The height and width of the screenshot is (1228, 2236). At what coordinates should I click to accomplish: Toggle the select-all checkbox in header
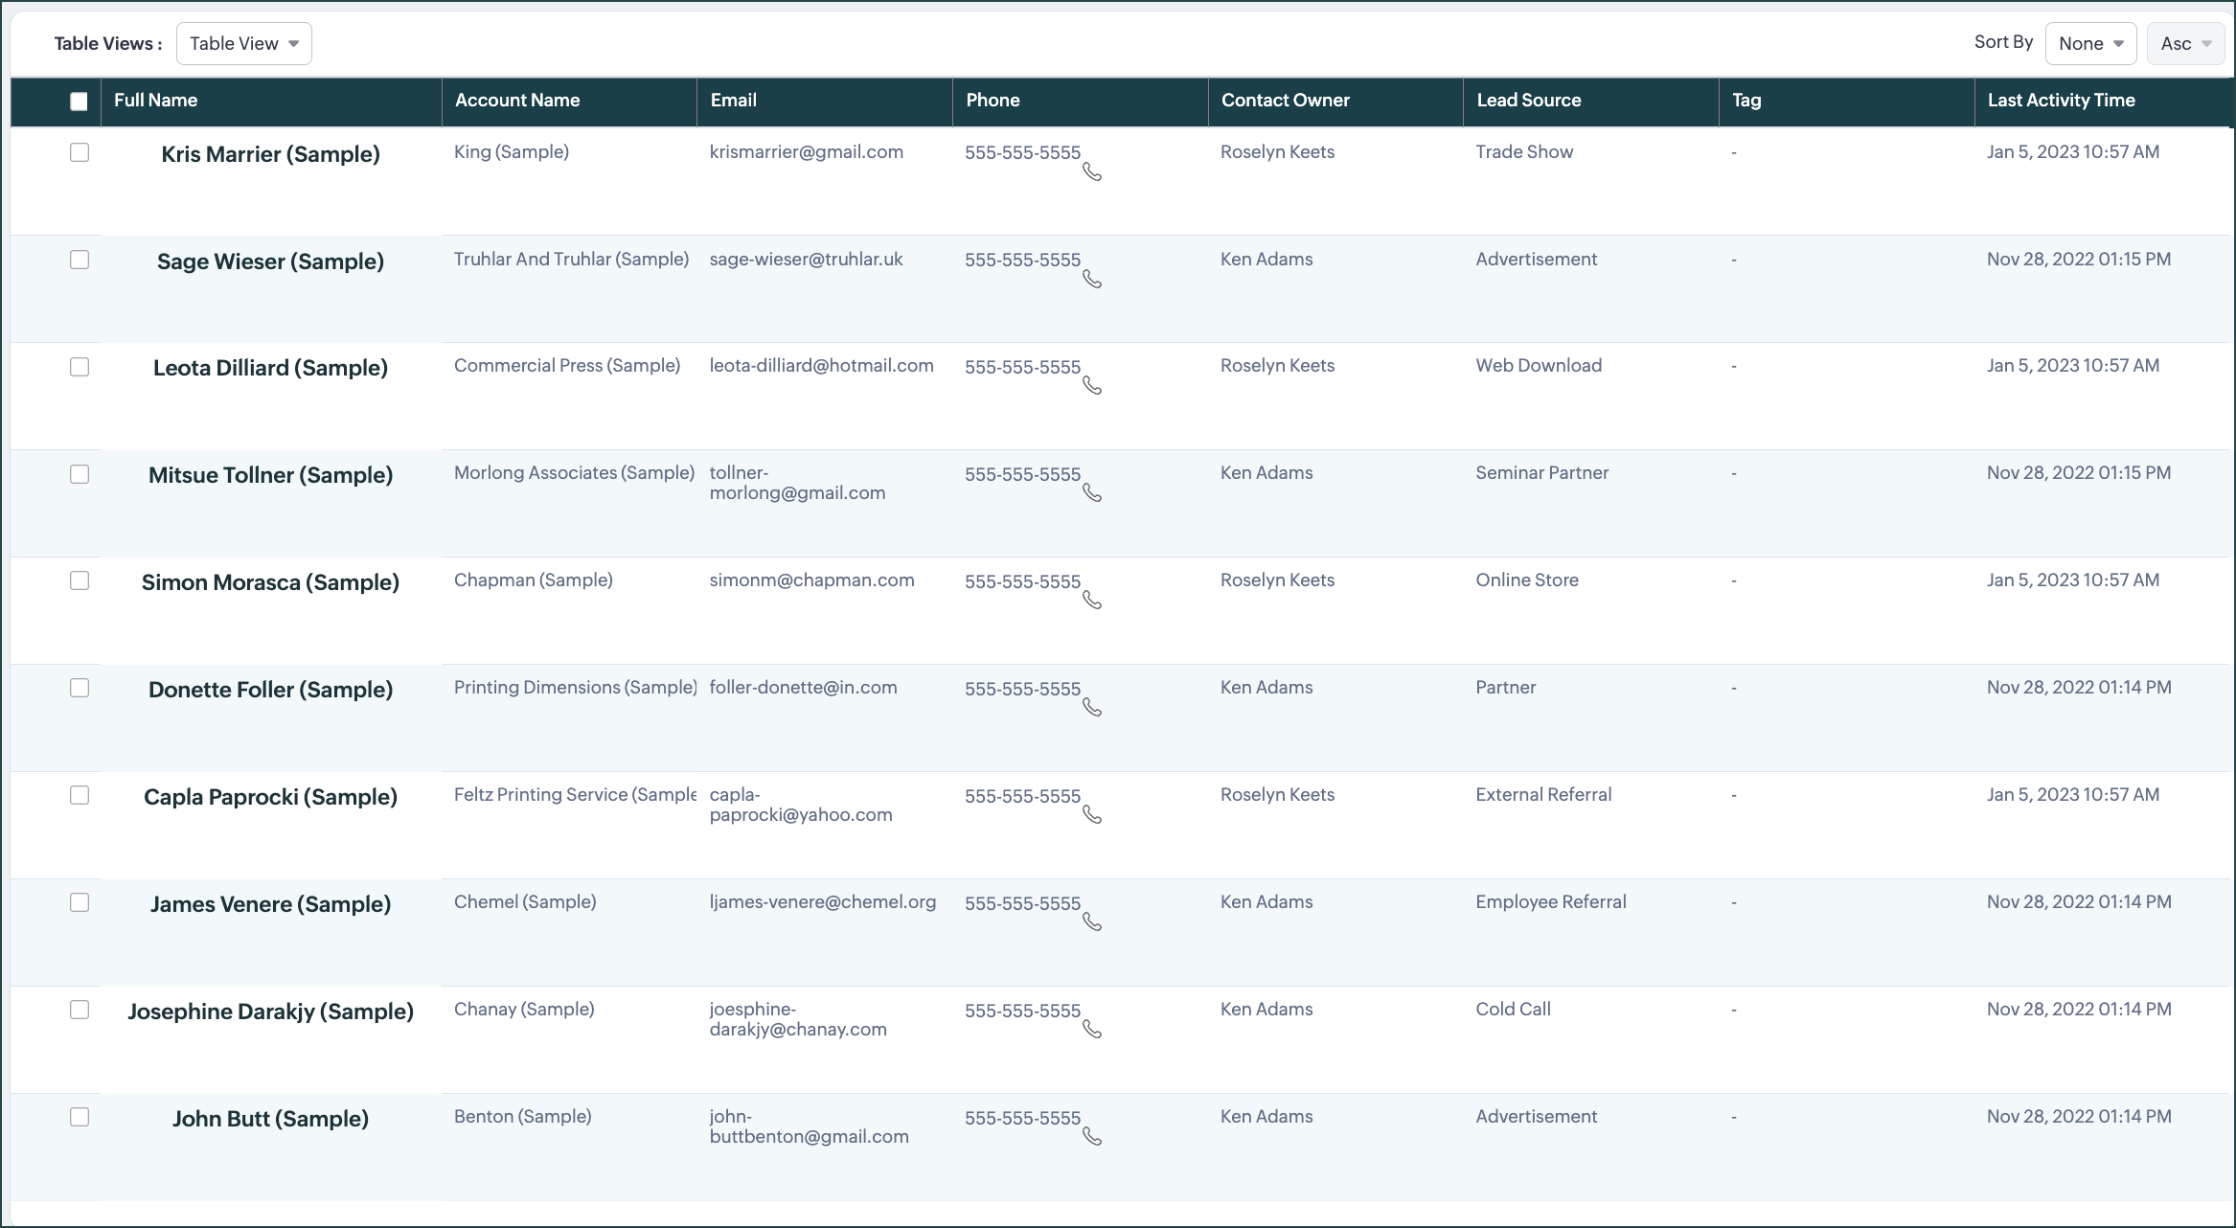[x=80, y=102]
